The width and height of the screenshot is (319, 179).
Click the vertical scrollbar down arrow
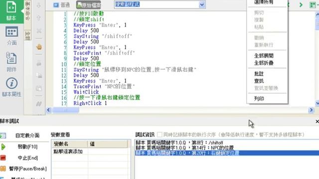pyautogui.click(x=317, y=103)
